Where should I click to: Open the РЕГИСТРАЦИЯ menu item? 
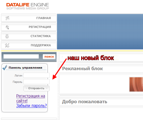(29, 27)
